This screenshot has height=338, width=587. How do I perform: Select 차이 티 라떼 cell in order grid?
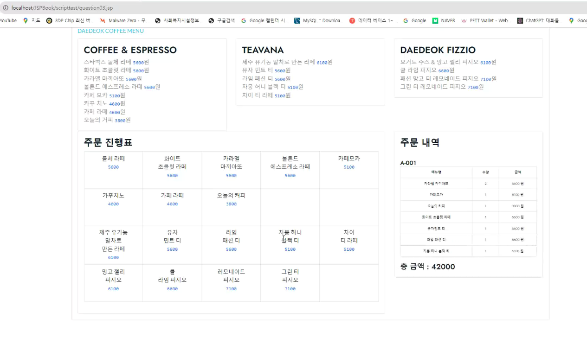349,245
